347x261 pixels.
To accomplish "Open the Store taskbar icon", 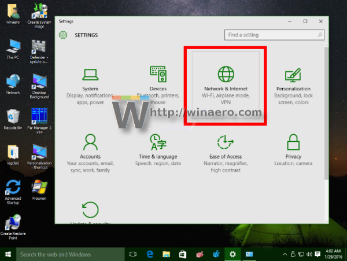I will (x=183, y=255).
